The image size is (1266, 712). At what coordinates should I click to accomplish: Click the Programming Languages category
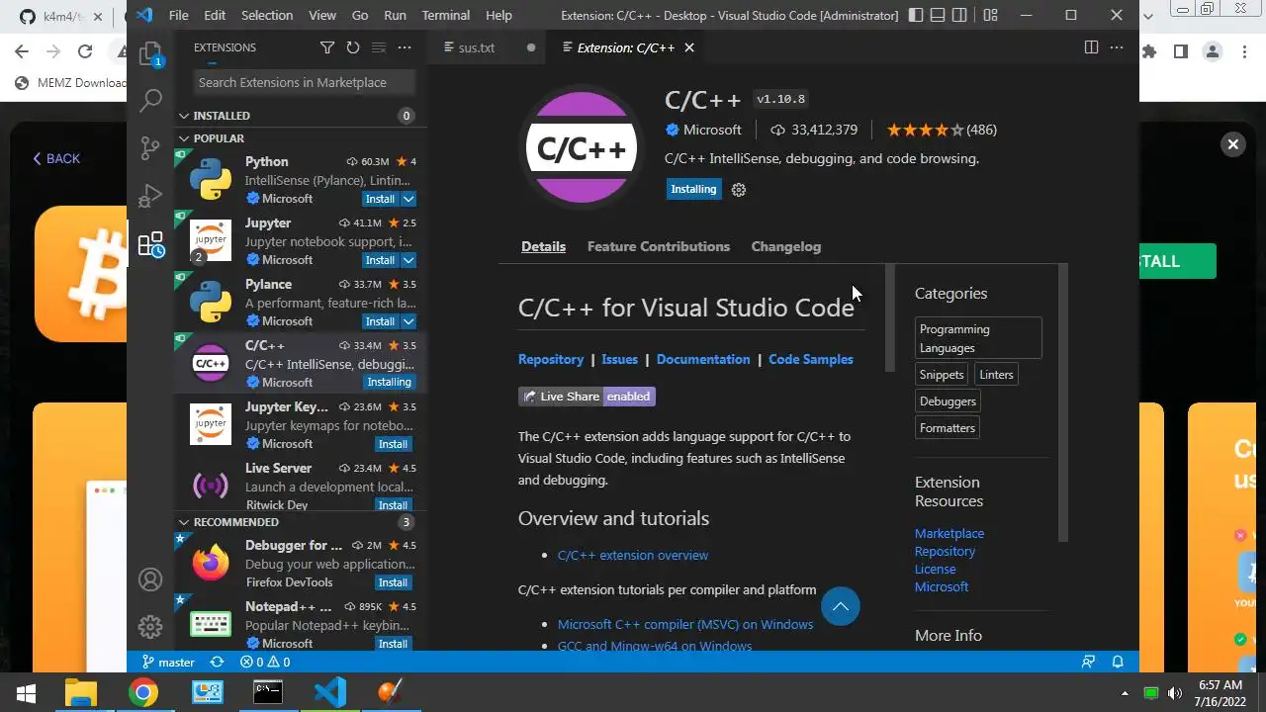click(x=978, y=338)
